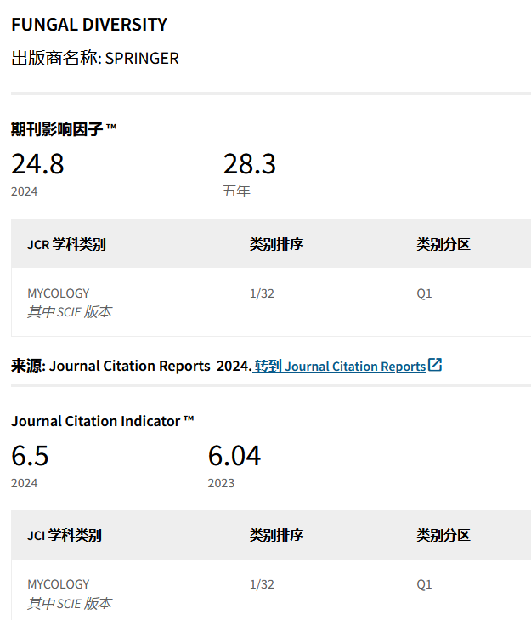Click the 1/32 rank in the JCI table

tap(262, 584)
